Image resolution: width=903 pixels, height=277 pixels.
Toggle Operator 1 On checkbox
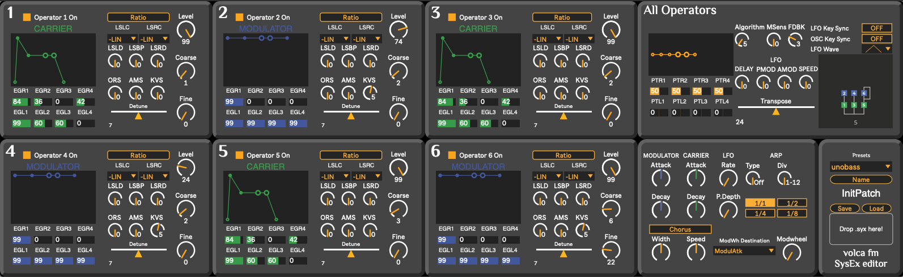pos(27,18)
